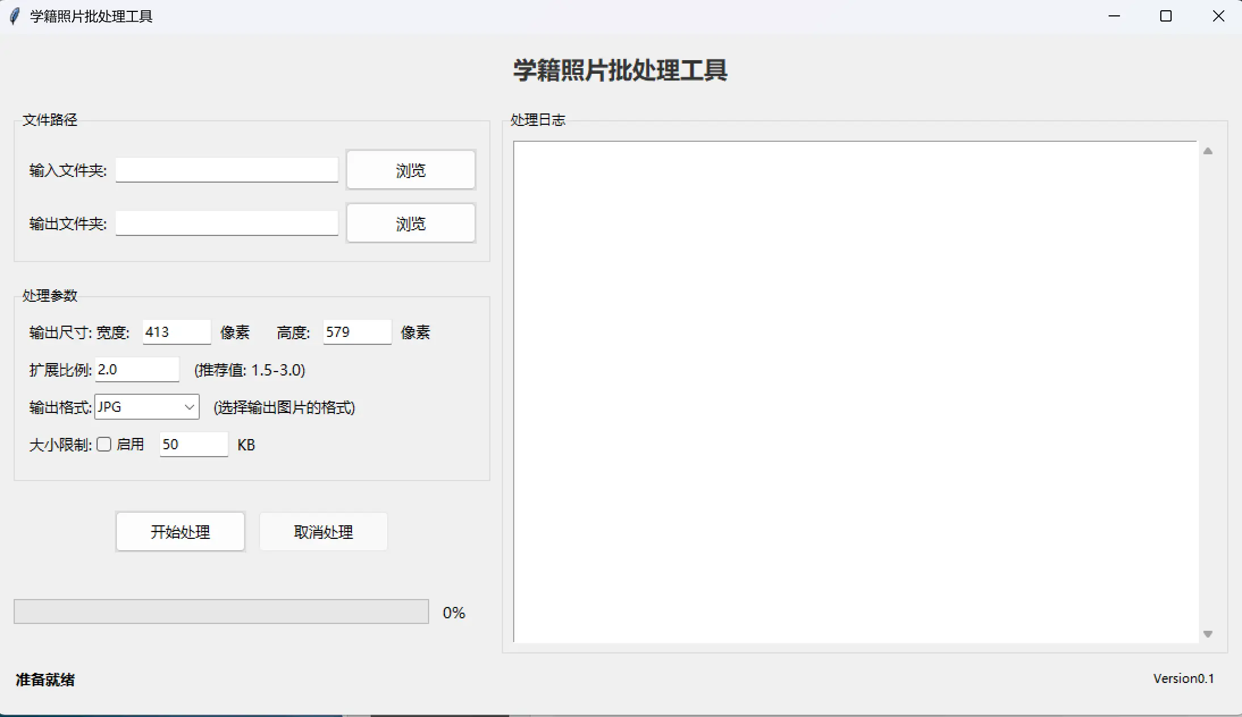The height and width of the screenshot is (717, 1242).
Task: Browse for the 输出文件夹 folder
Action: point(410,223)
